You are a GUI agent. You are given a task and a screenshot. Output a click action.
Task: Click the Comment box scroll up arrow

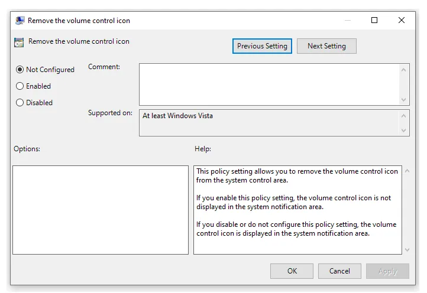[x=403, y=70]
